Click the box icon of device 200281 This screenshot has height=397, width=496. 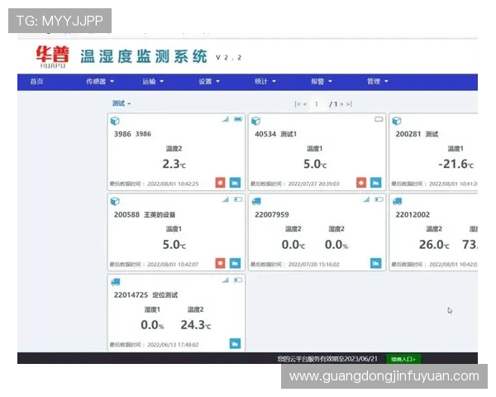(x=397, y=121)
